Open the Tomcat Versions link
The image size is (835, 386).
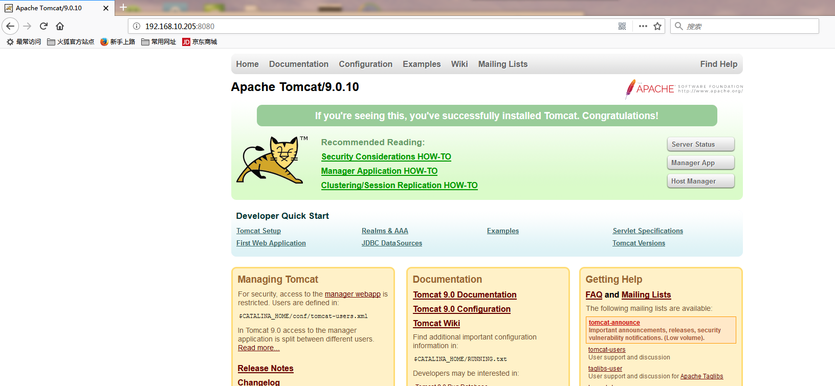[x=639, y=243]
